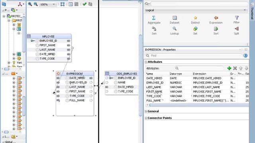Image resolution: width=255 pixels, height=143 pixels.
Task: Select the EXPRESSION component title
Action: click(75, 74)
